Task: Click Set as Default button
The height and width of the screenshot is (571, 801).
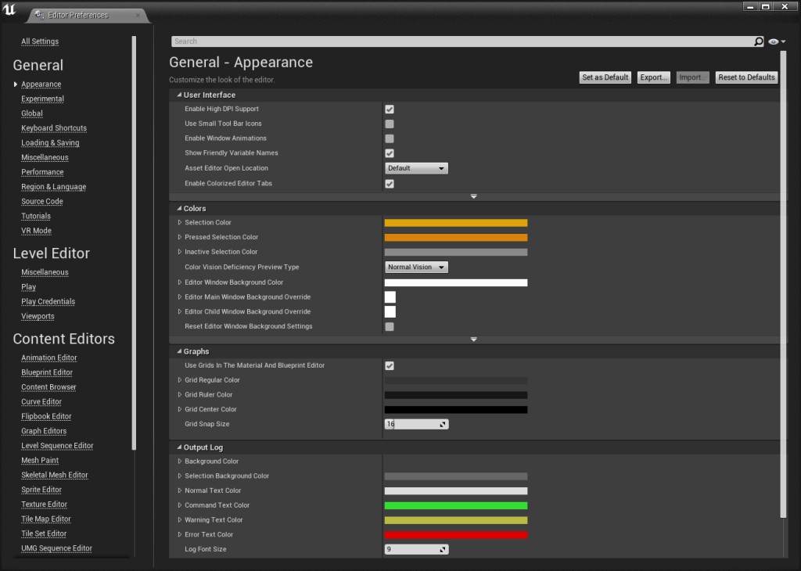Action: click(605, 77)
